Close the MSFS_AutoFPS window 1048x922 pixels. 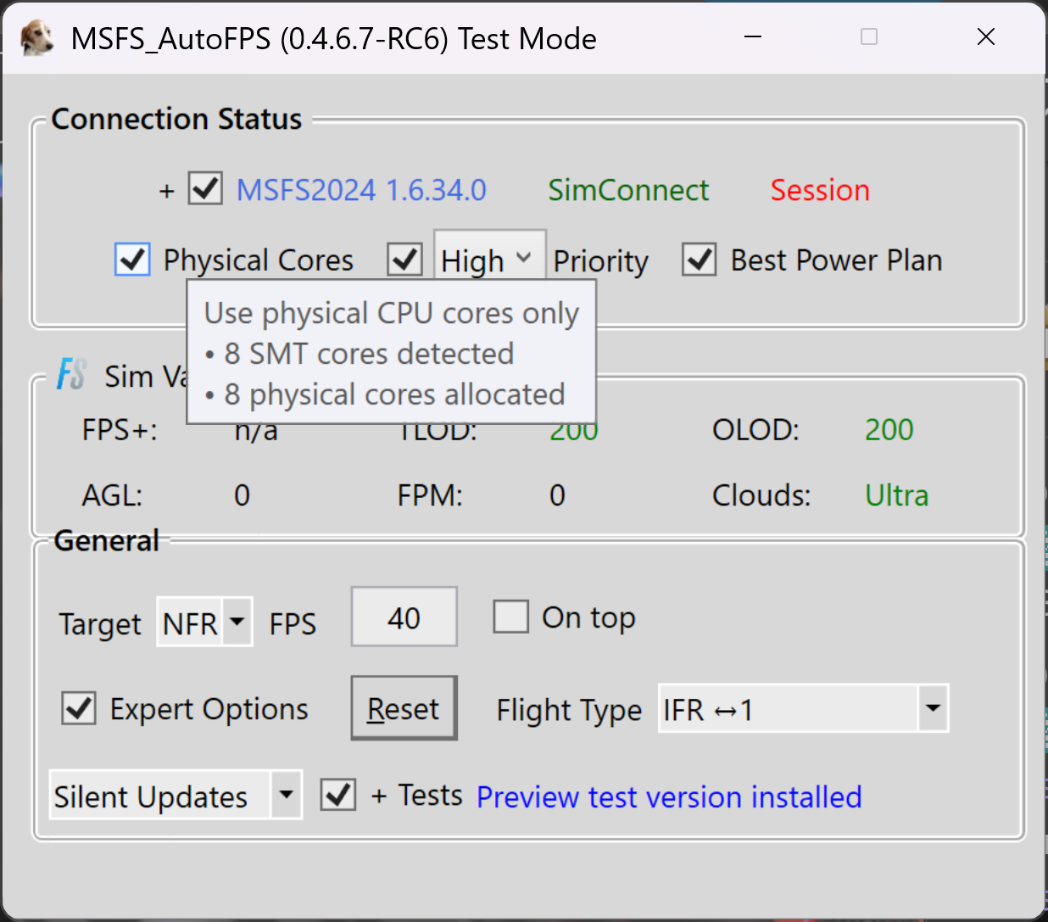[x=985, y=37]
